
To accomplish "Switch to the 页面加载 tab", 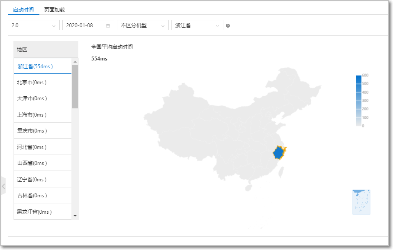I will click(55, 10).
